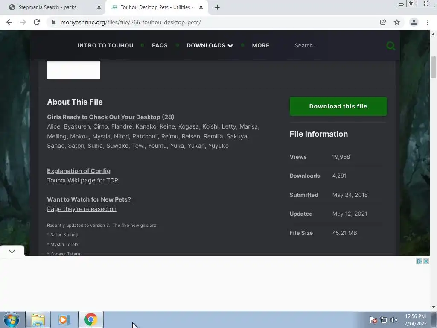Click the File Information heading
437x328 pixels.
point(318,134)
